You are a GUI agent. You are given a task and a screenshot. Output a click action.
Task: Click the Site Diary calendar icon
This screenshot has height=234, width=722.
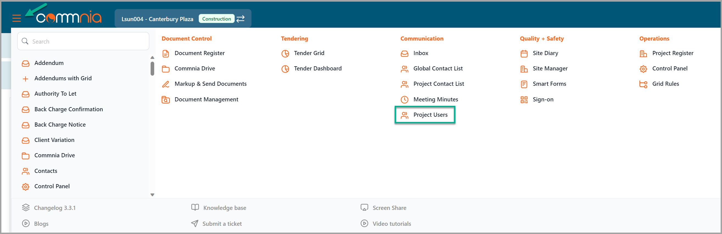pyautogui.click(x=524, y=53)
